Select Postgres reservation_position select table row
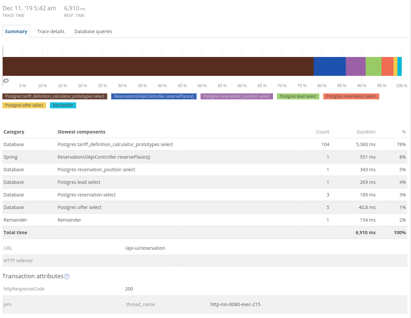 coord(205,170)
